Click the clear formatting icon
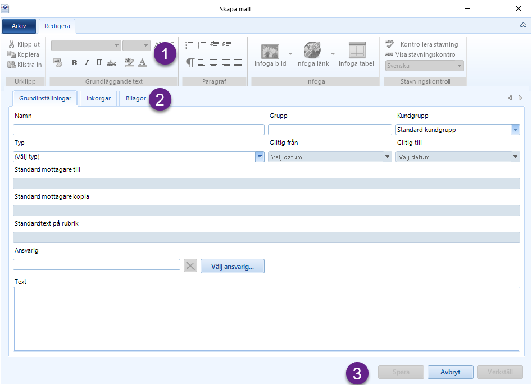The height and width of the screenshot is (385, 532). point(58,63)
